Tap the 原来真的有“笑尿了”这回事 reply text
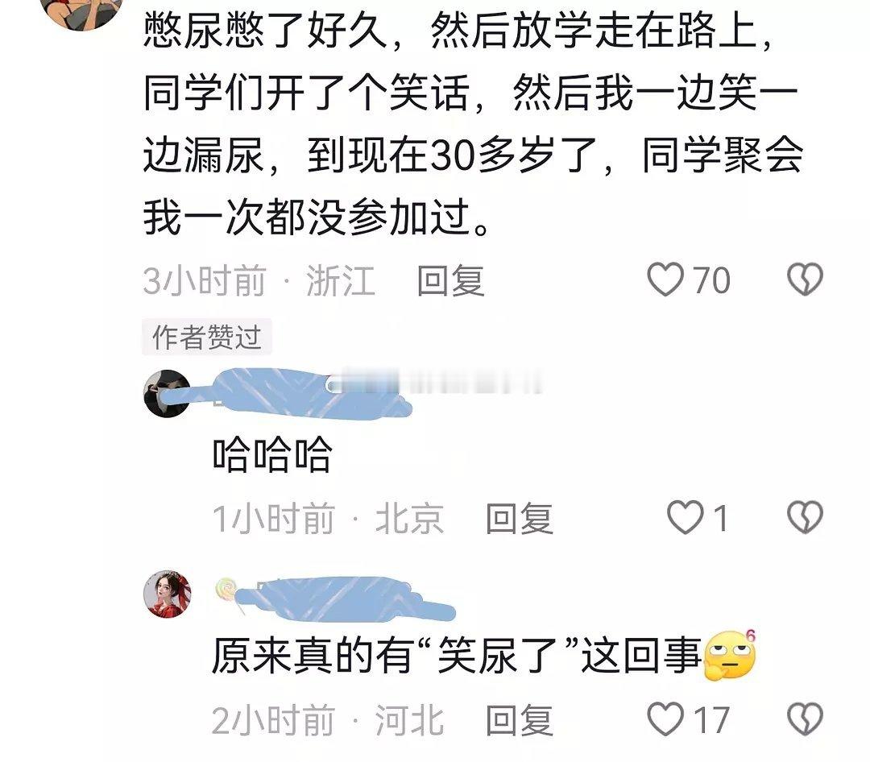The height and width of the screenshot is (762, 870). 457,656
